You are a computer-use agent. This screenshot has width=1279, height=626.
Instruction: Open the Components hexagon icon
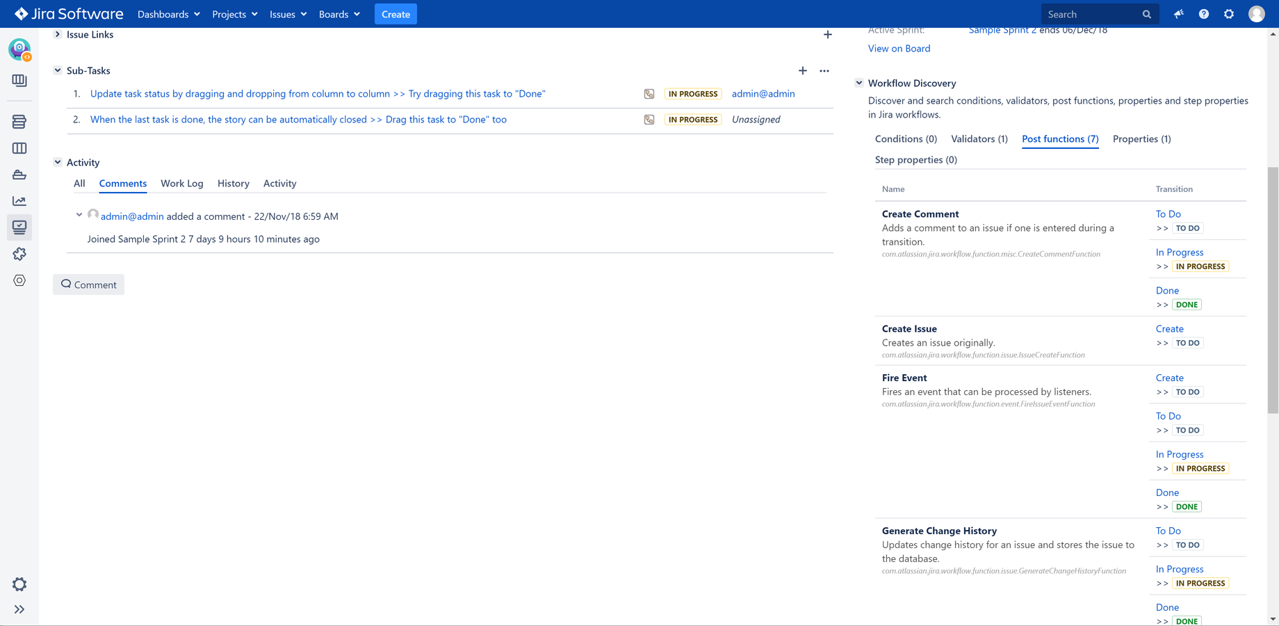[19, 280]
